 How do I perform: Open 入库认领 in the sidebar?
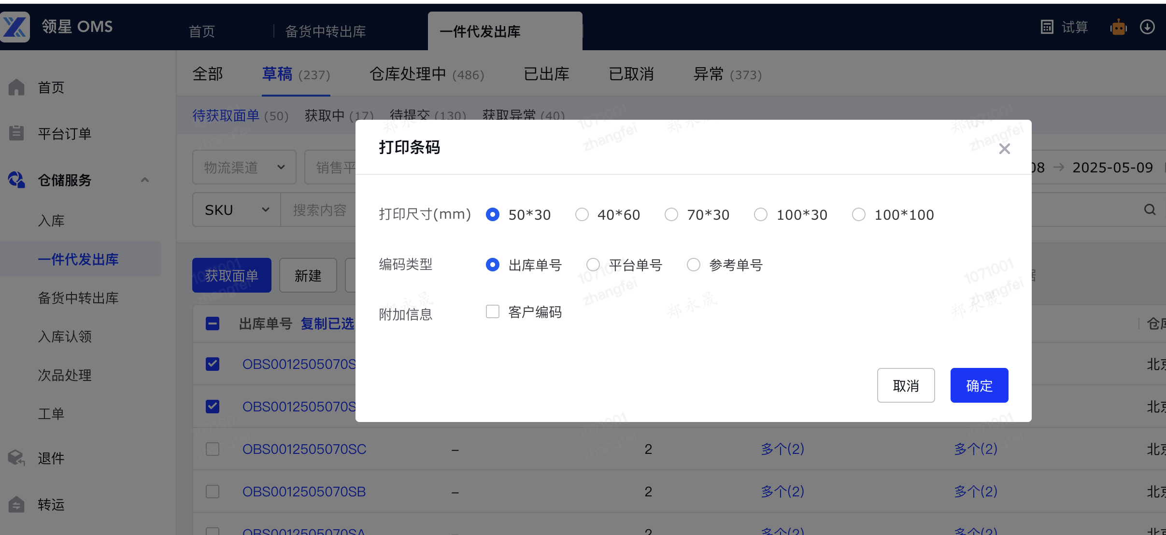point(65,337)
